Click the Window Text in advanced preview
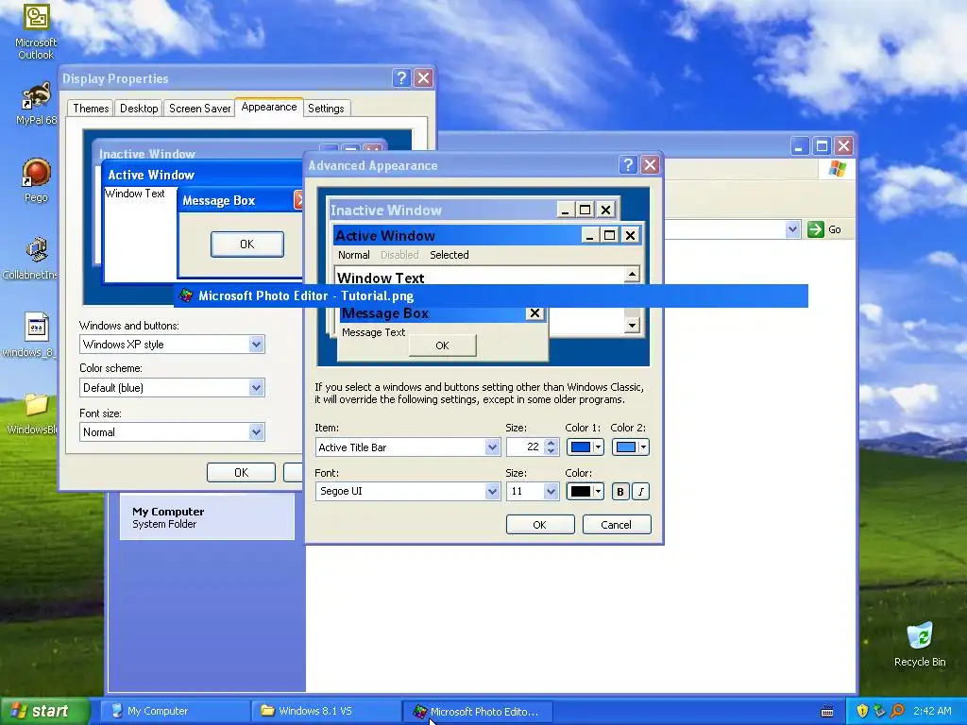Viewport: 967px width, 725px height. pos(381,278)
